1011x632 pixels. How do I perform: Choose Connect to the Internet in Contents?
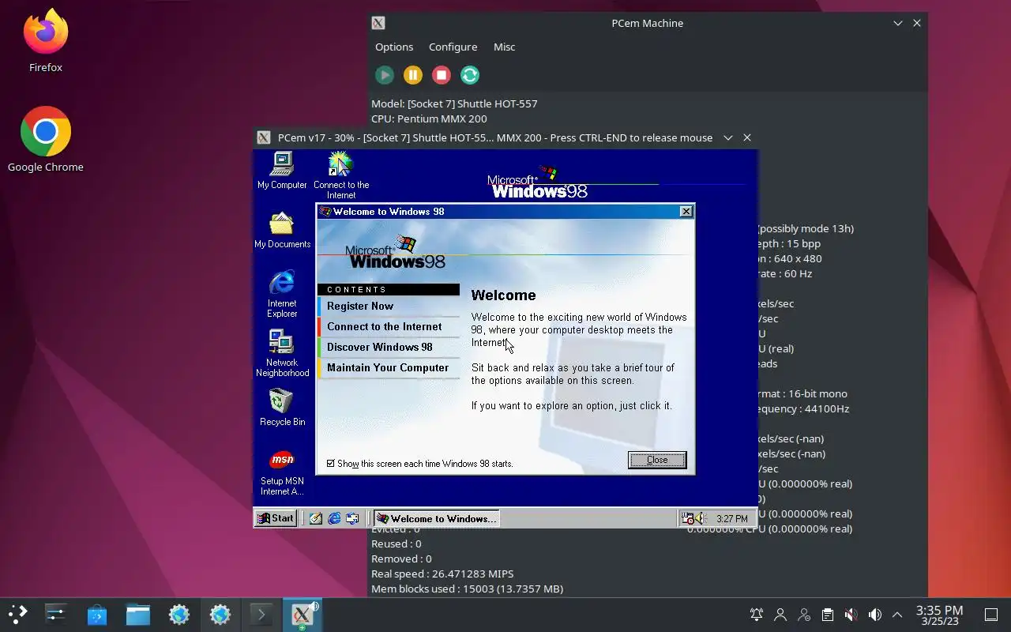click(x=389, y=326)
